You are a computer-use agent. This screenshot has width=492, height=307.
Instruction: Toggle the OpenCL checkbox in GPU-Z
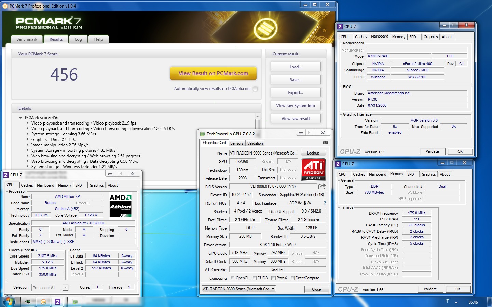click(x=233, y=278)
